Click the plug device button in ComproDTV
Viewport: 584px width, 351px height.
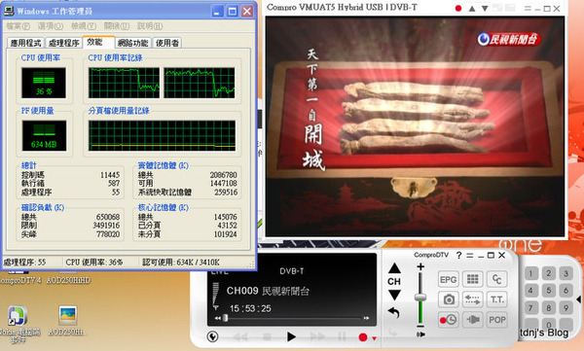[472, 320]
